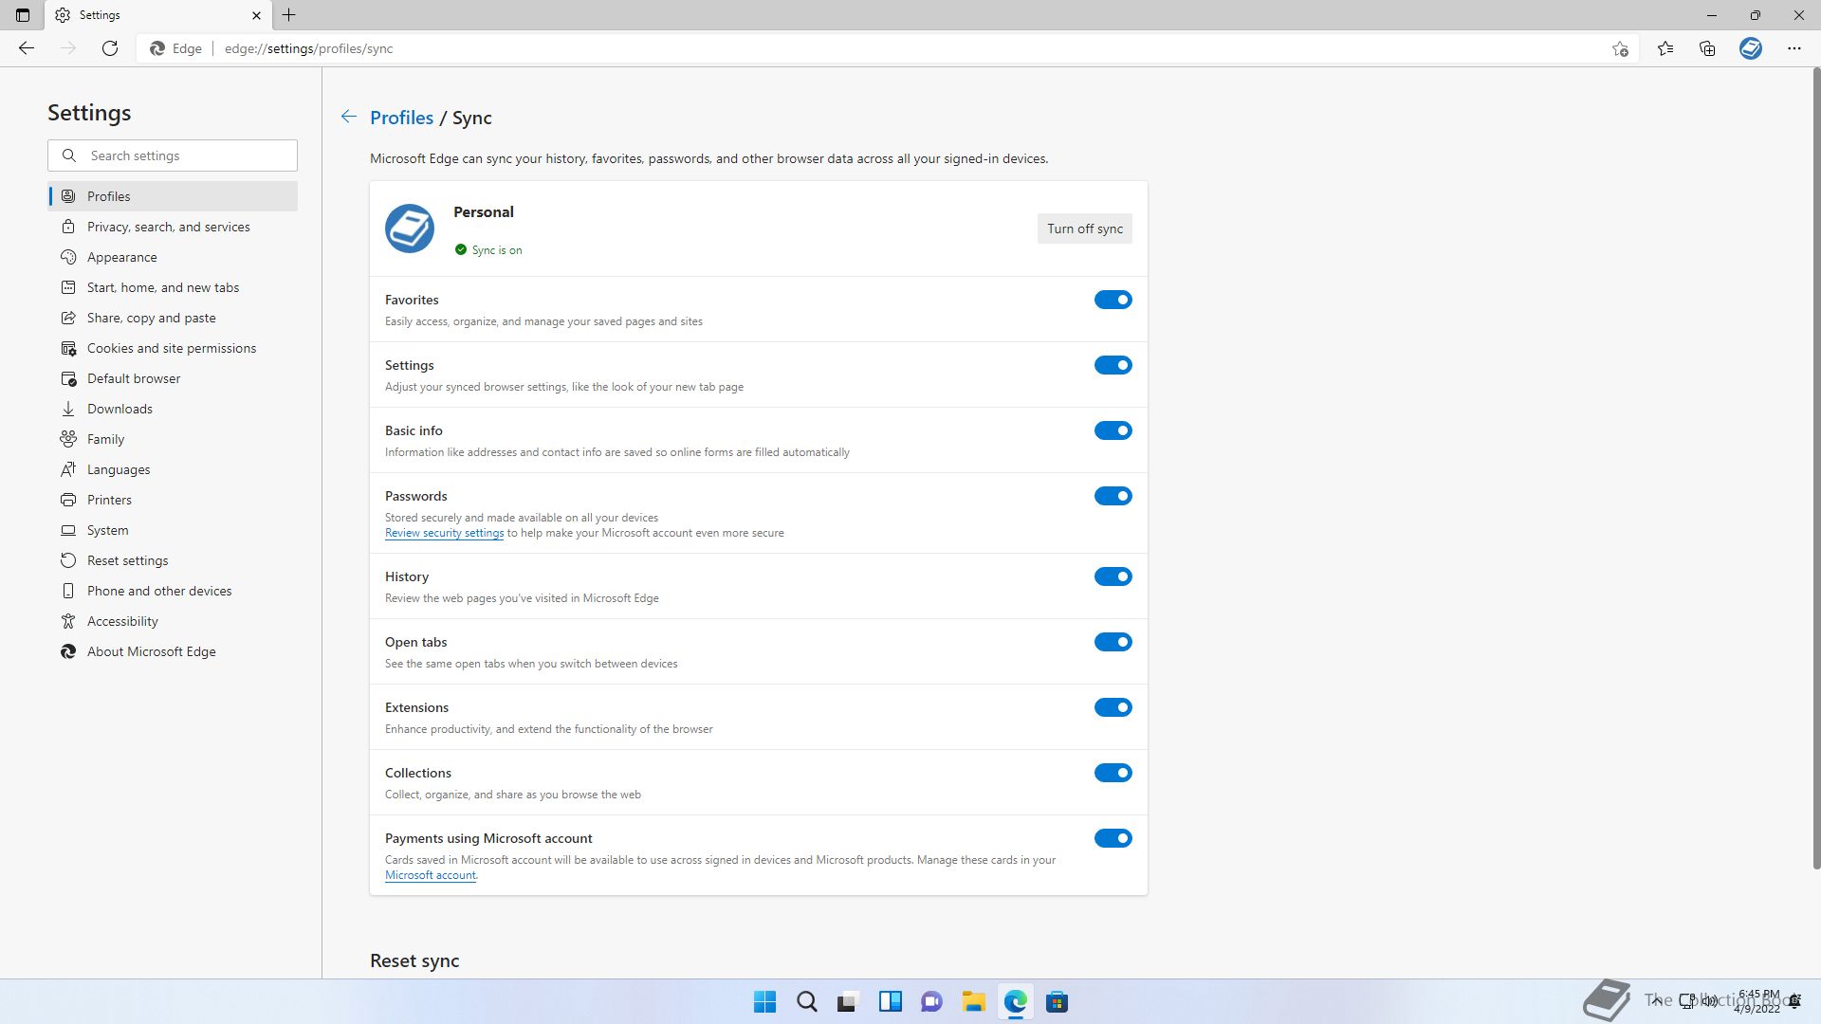Viewport: 1821px width, 1024px height.
Task: Toggle Extensions sync switch
Action: pyautogui.click(x=1113, y=707)
